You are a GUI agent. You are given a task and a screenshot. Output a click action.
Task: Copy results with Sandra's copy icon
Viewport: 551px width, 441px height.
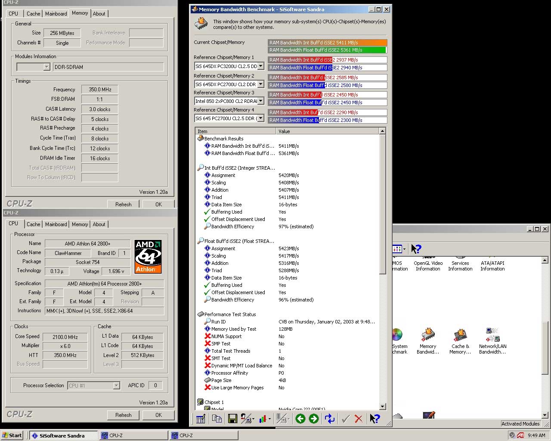[x=217, y=419]
